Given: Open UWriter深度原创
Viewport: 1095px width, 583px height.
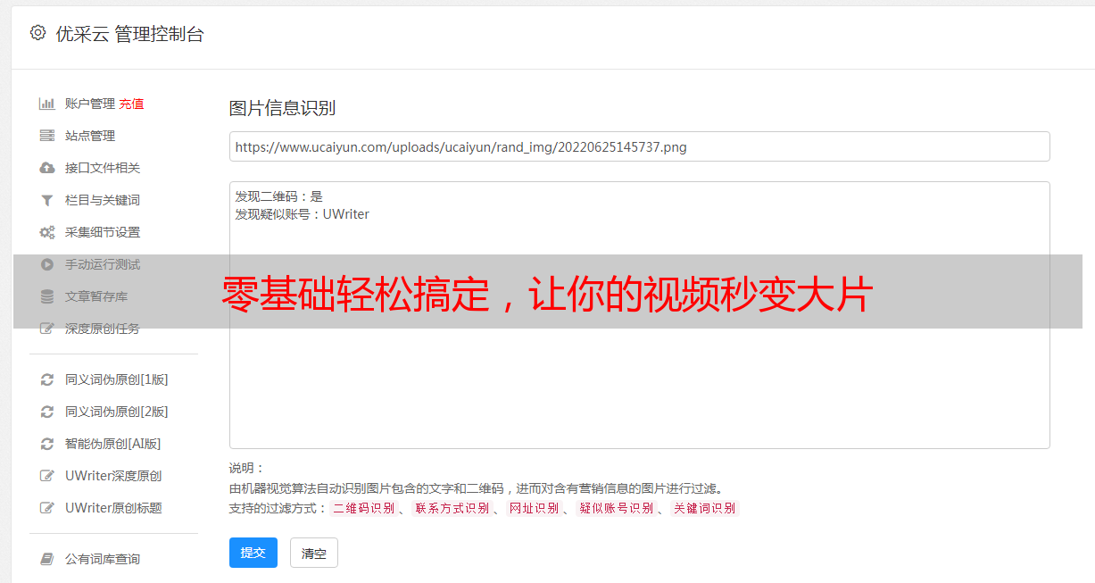Looking at the screenshot, I should [113, 476].
